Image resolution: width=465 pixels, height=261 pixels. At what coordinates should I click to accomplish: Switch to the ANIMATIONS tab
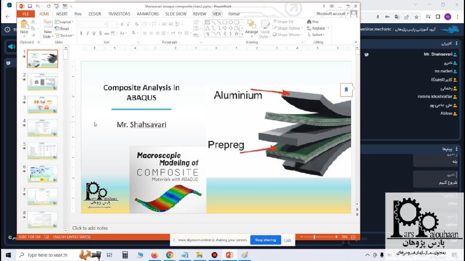tap(148, 14)
